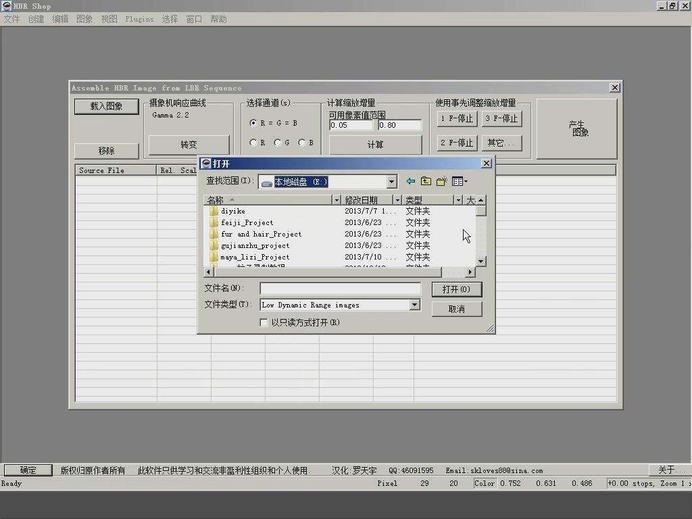The width and height of the screenshot is (692, 519).
Task: Open the 图象 menu
Action: coord(84,19)
